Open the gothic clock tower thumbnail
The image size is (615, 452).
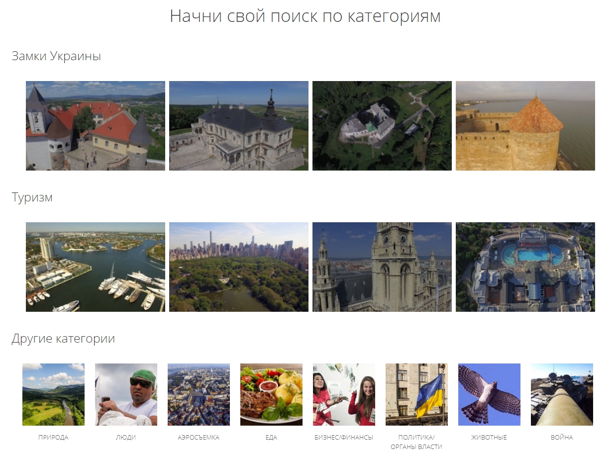click(x=382, y=267)
